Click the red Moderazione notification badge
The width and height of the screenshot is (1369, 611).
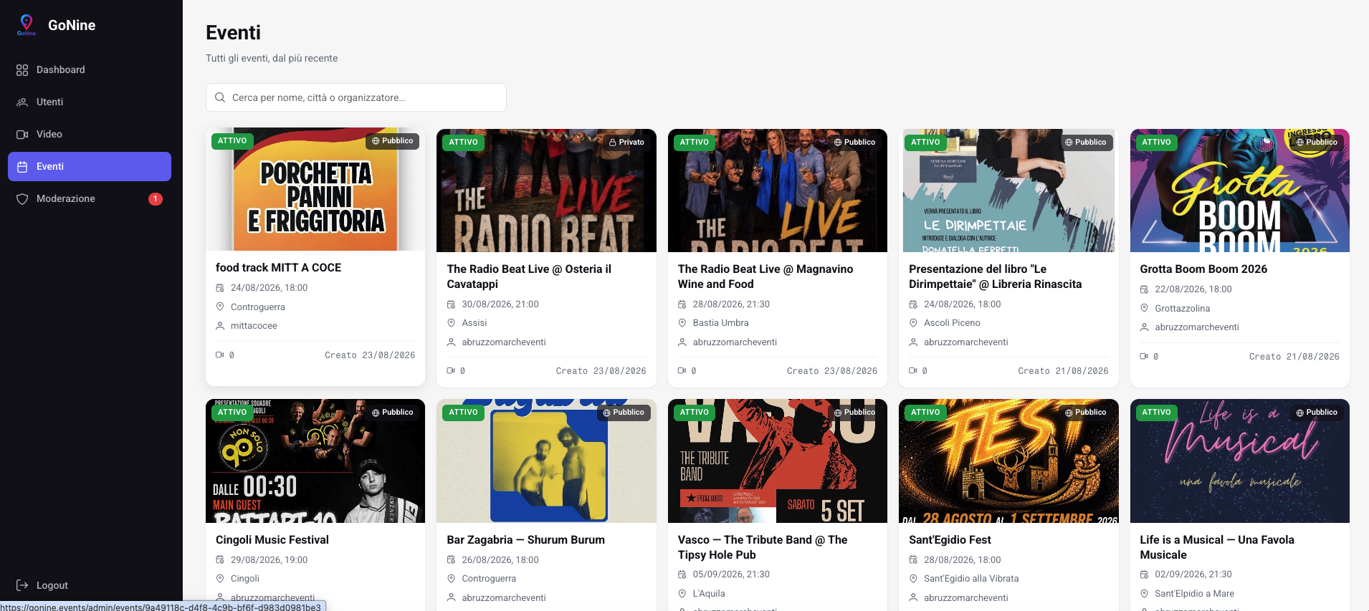pyautogui.click(x=156, y=199)
